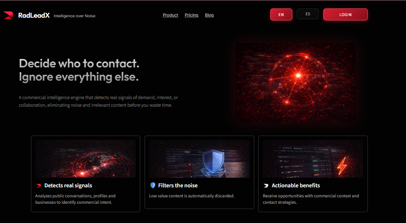Click the lightning bolt dashboard thumbnail image
This screenshot has height=223, width=406.
[313, 159]
